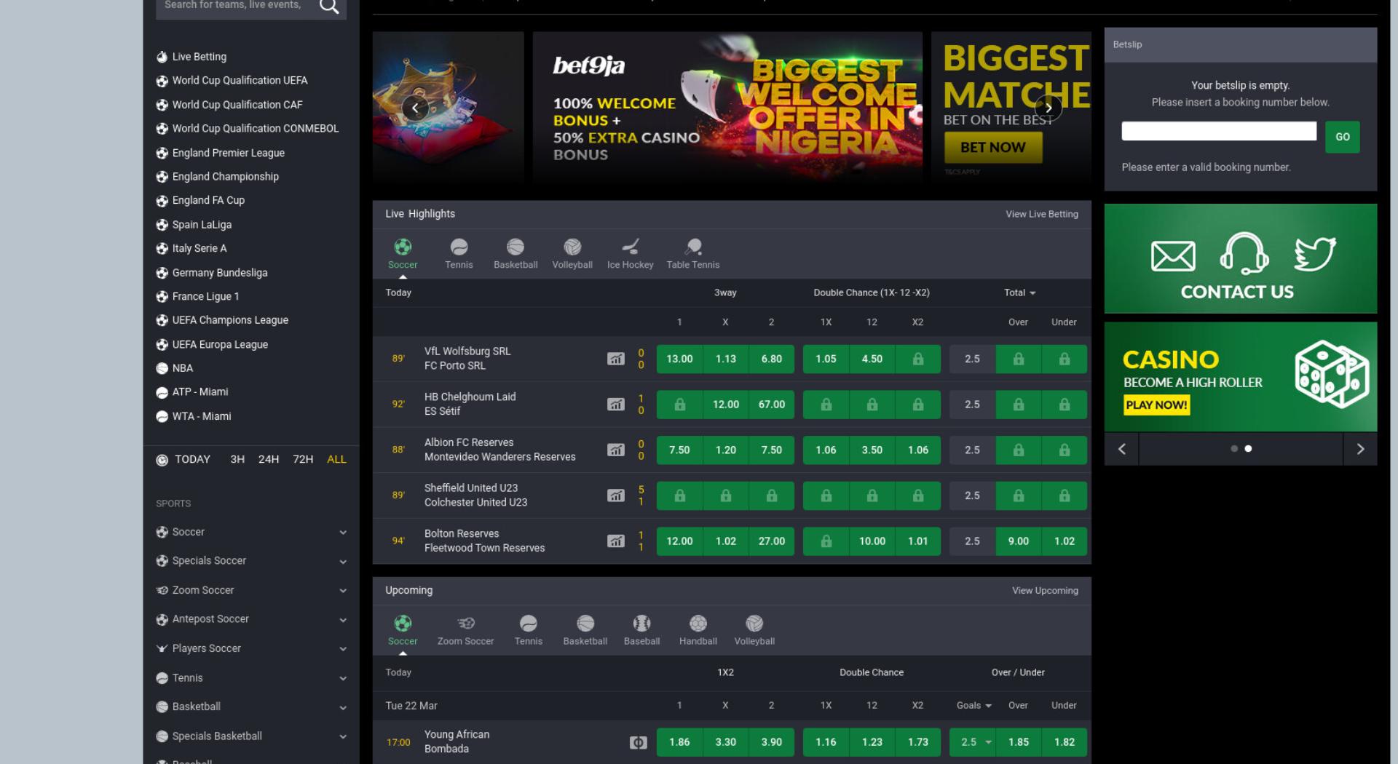Click the Twitter bird icon in Contact Us
The image size is (1398, 764).
click(1314, 254)
